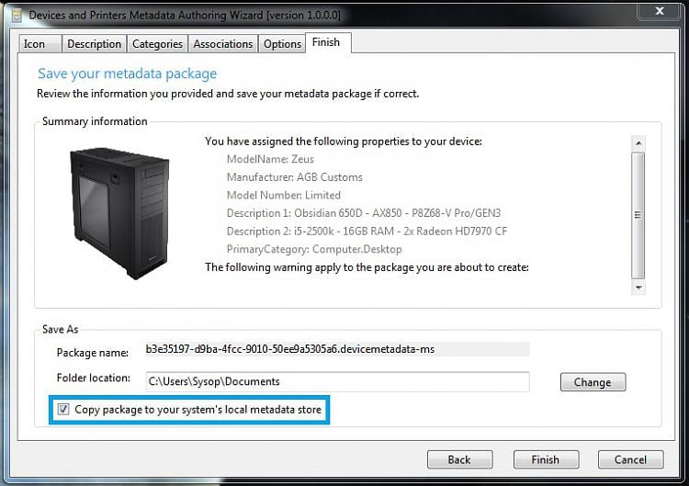Switch to the Icon tab
689x486 pixels.
pos(40,44)
